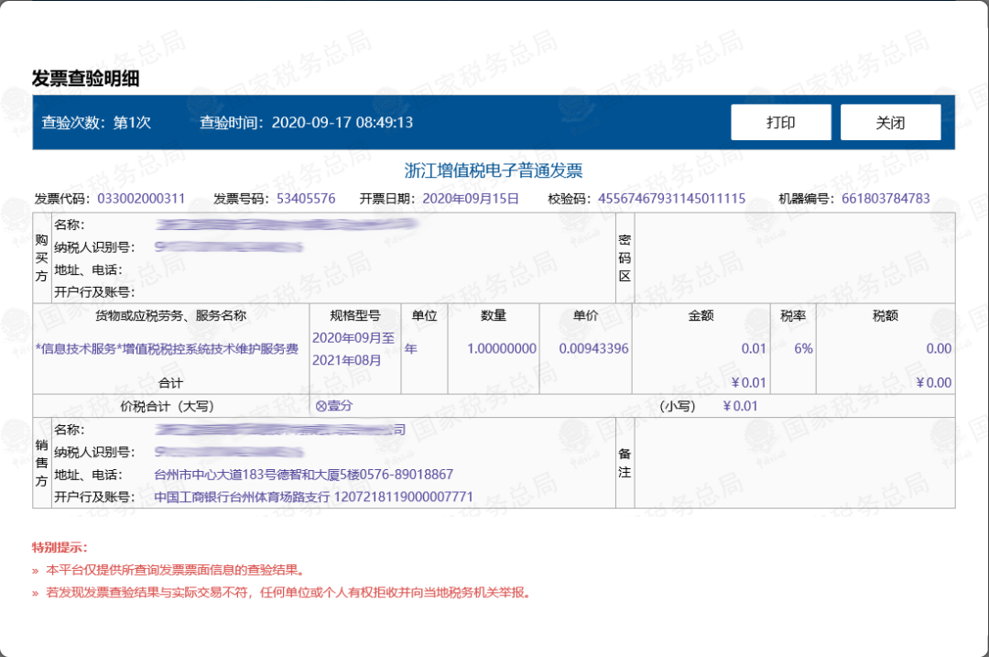The width and height of the screenshot is (989, 657).
Task: Click verification time 2020-09-17 08:49:13
Action: coord(342,123)
